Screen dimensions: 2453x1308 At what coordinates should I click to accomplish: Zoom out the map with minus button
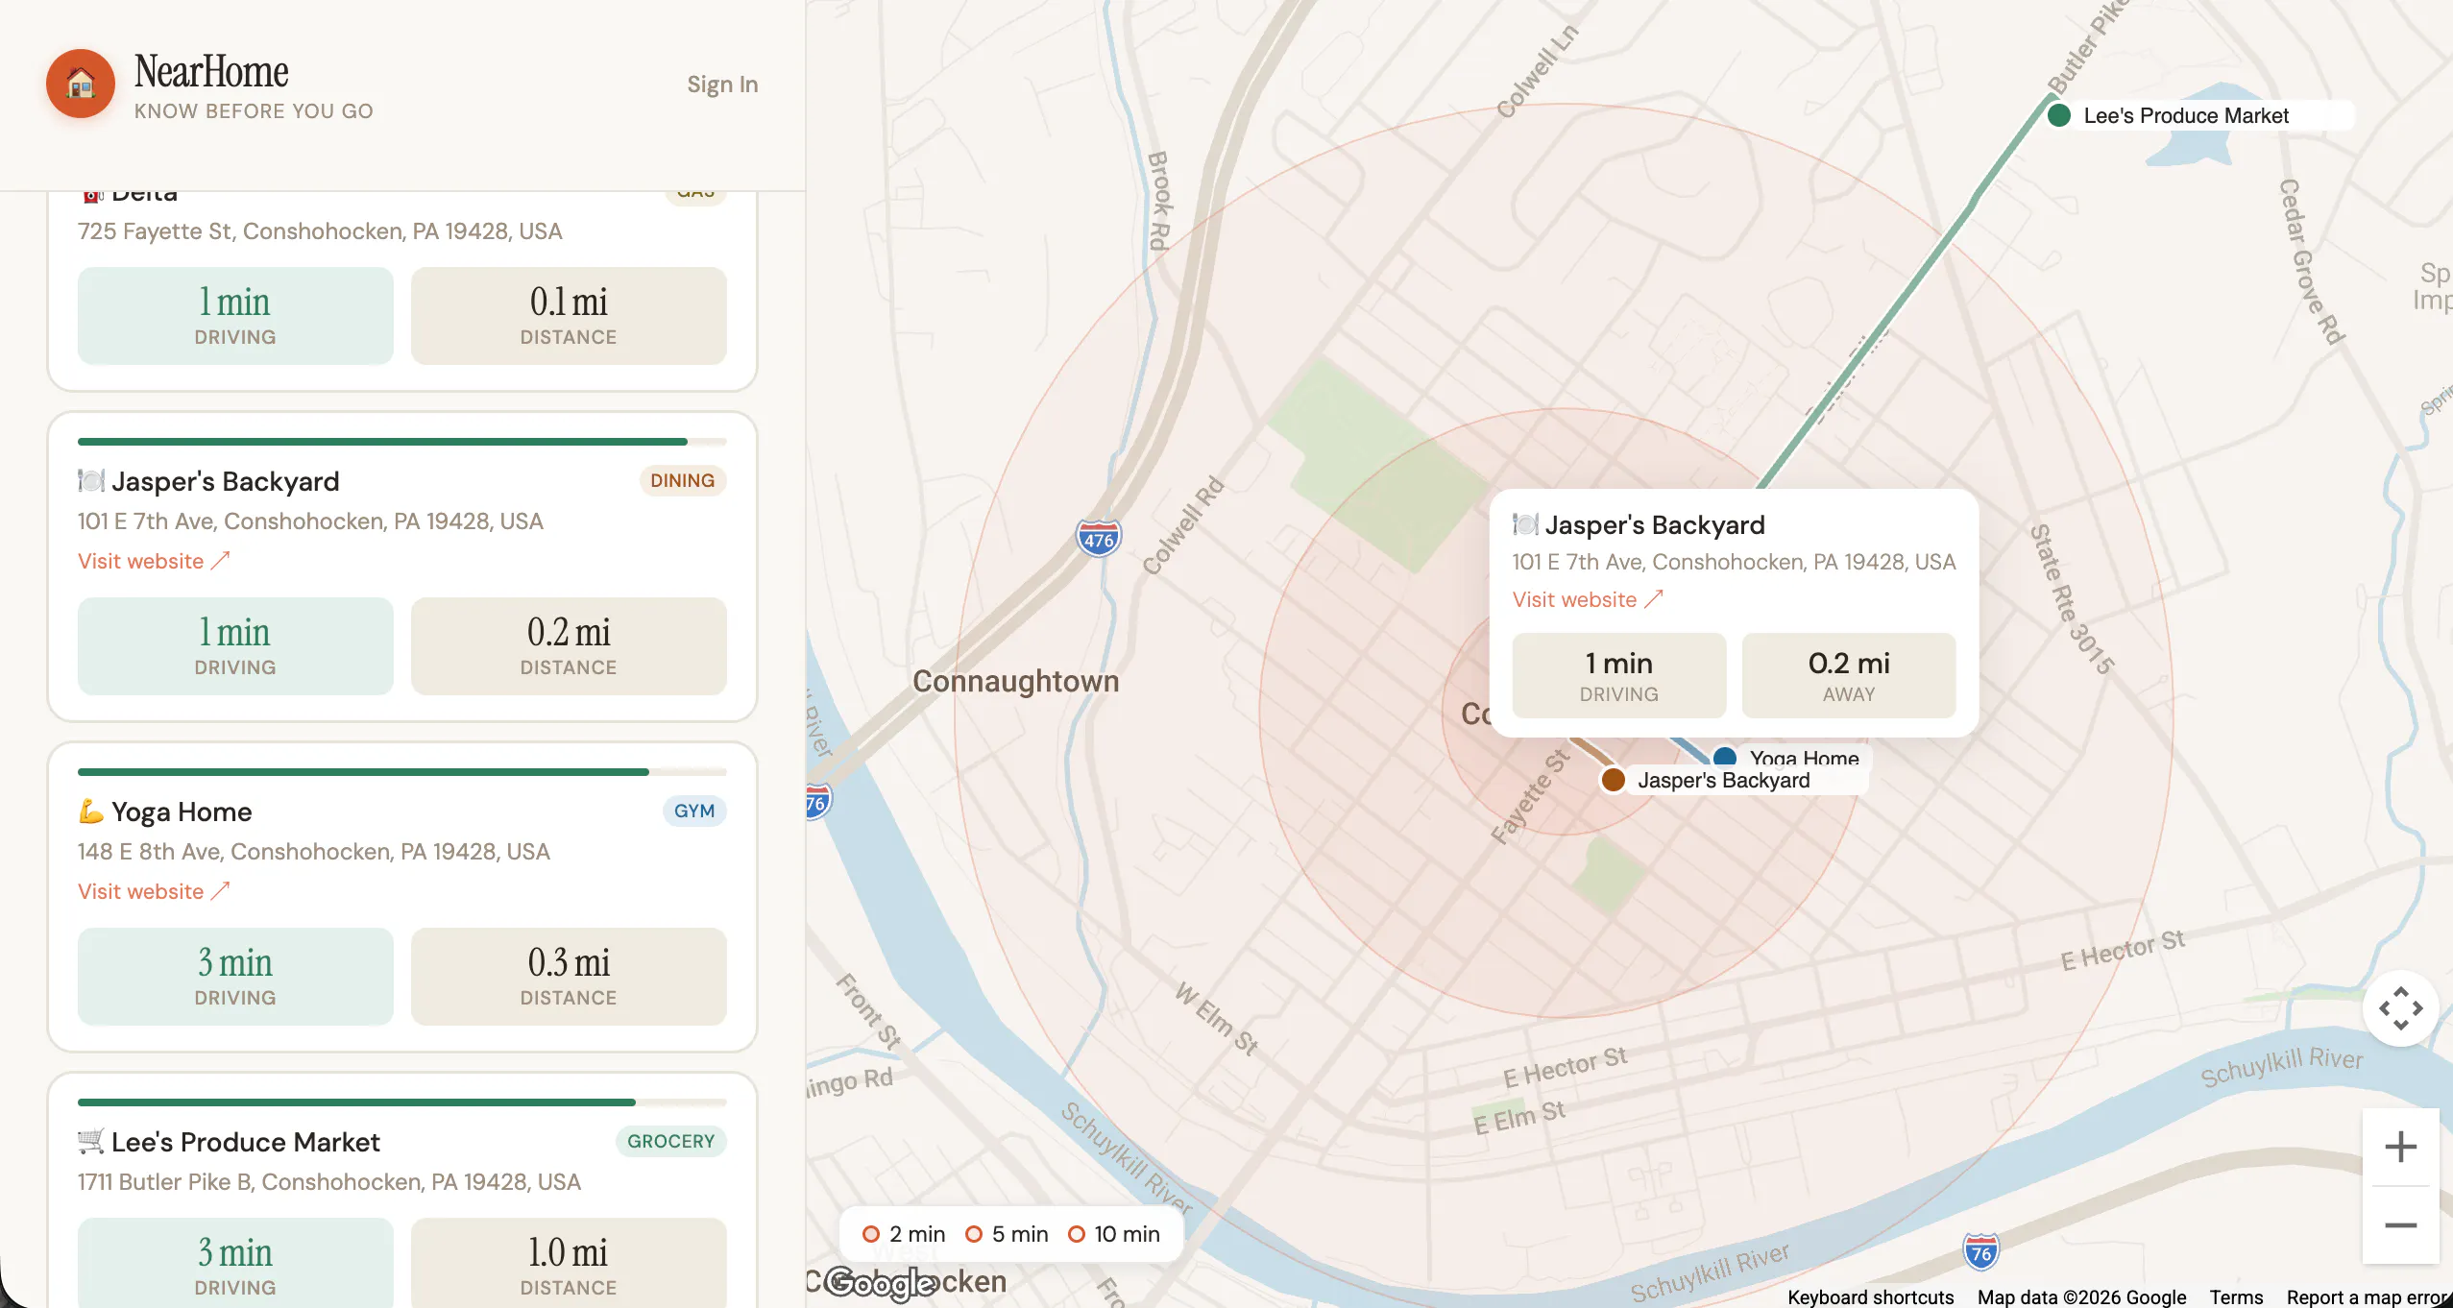click(2400, 1224)
